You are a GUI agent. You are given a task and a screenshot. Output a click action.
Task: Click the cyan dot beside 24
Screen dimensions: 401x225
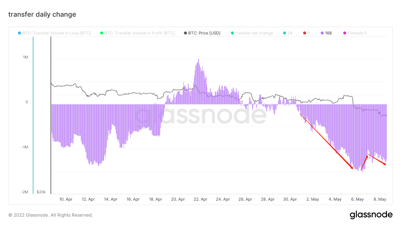[284, 33]
